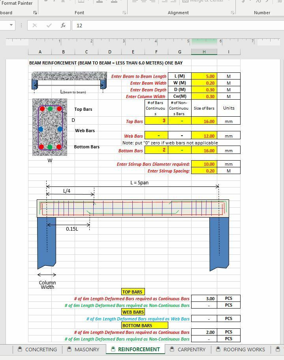Click the 'Enter Beam Width' label

click(x=148, y=83)
